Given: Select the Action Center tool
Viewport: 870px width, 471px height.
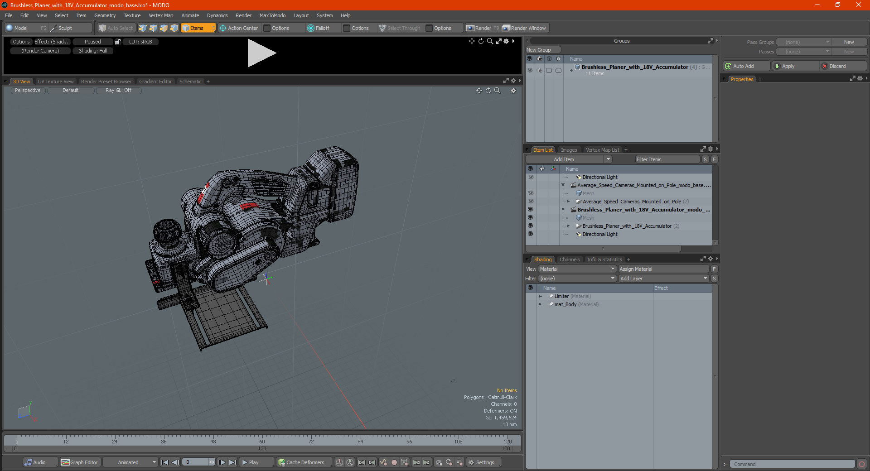Looking at the screenshot, I should tap(239, 28).
